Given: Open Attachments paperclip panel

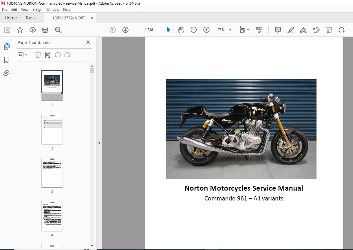Looking at the screenshot, I should tap(6, 73).
